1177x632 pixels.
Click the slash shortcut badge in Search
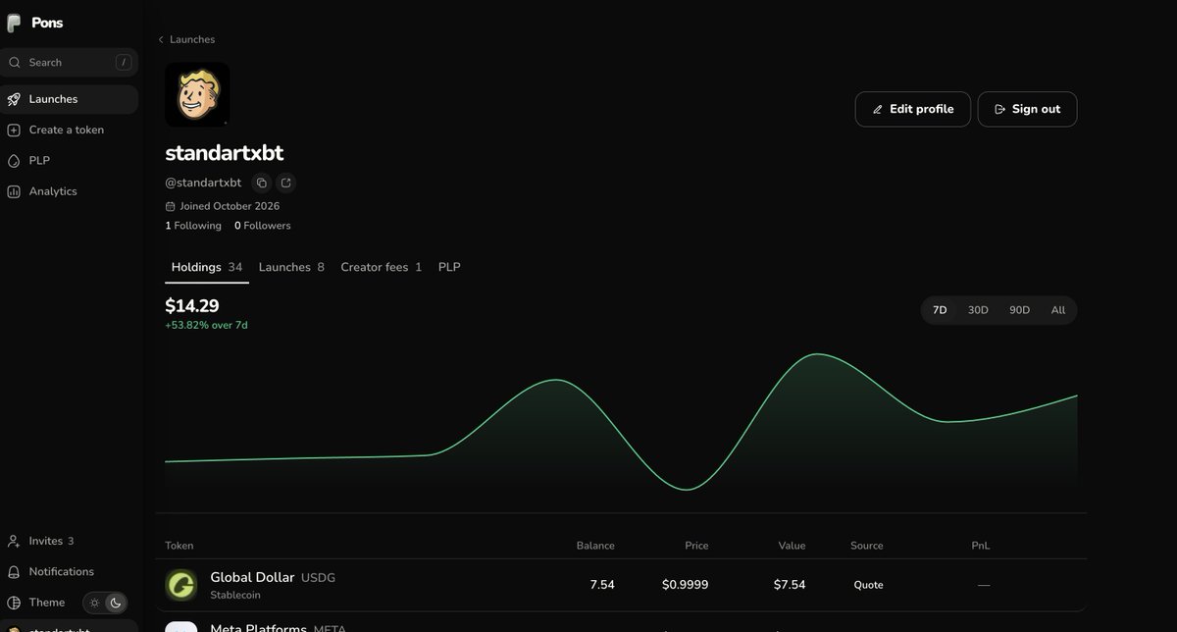[x=123, y=63]
